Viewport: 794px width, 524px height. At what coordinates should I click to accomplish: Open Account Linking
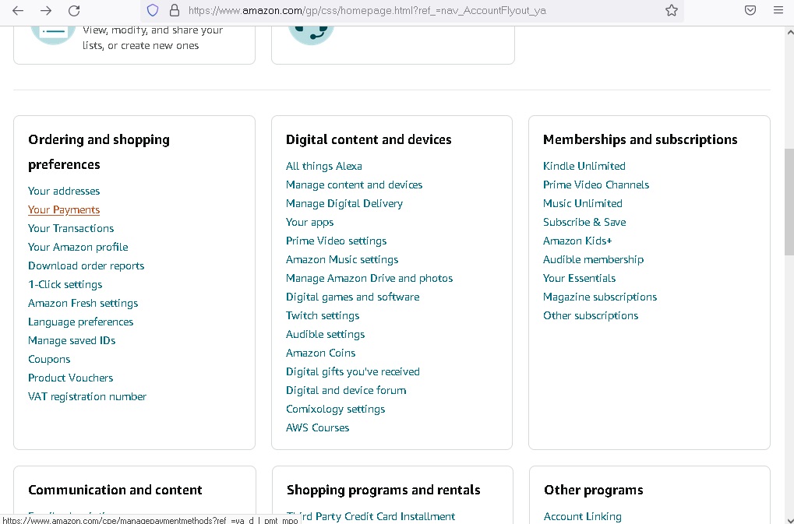[583, 517]
